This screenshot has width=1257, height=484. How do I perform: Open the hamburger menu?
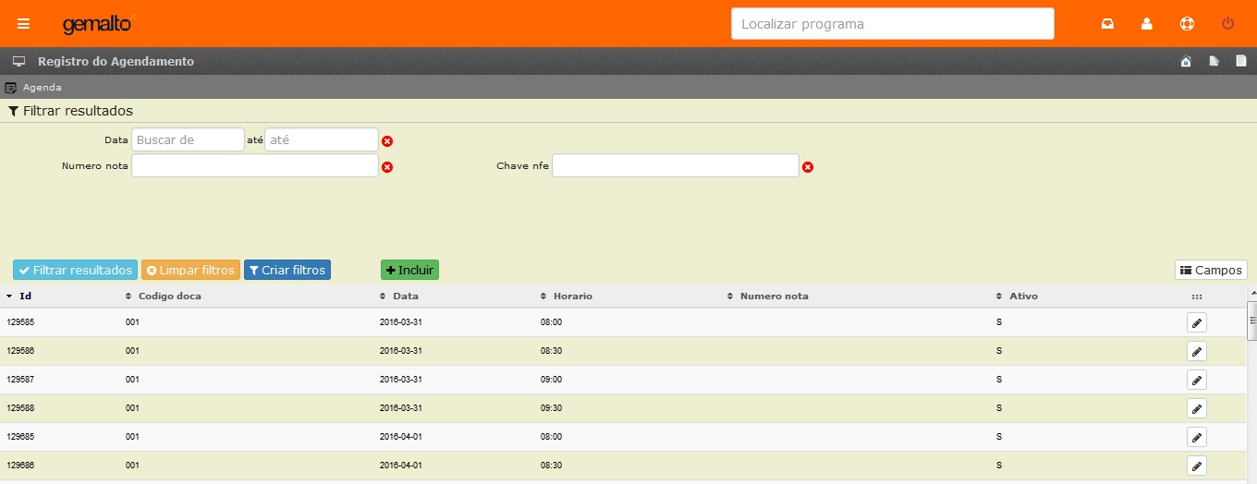tap(23, 24)
